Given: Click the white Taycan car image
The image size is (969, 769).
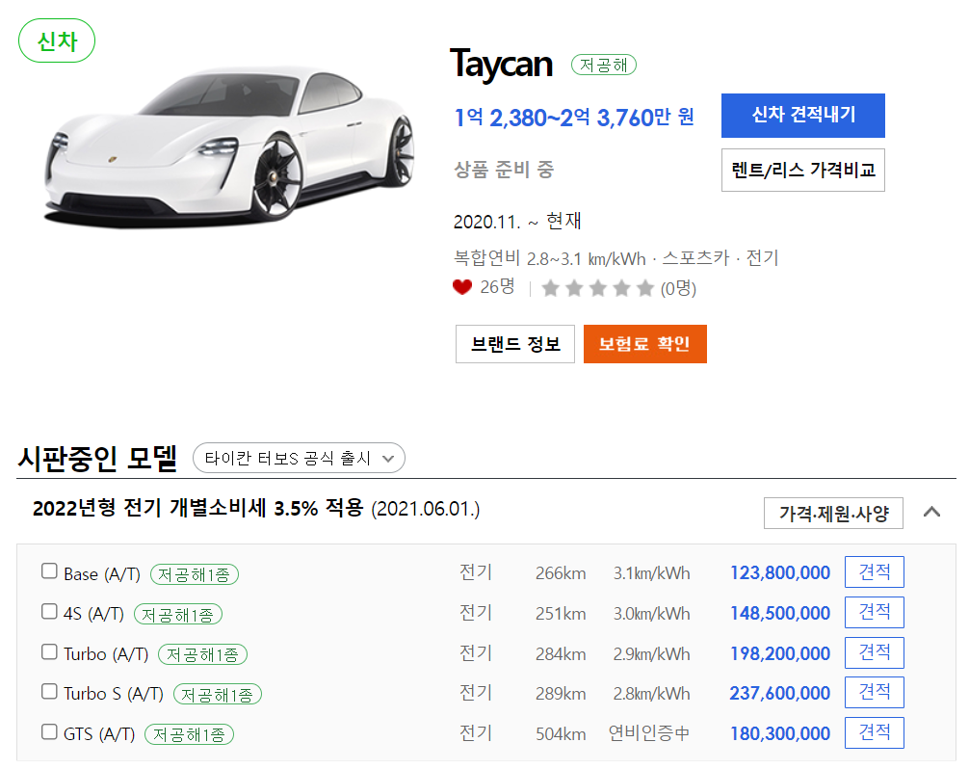Looking at the screenshot, I should (228, 146).
